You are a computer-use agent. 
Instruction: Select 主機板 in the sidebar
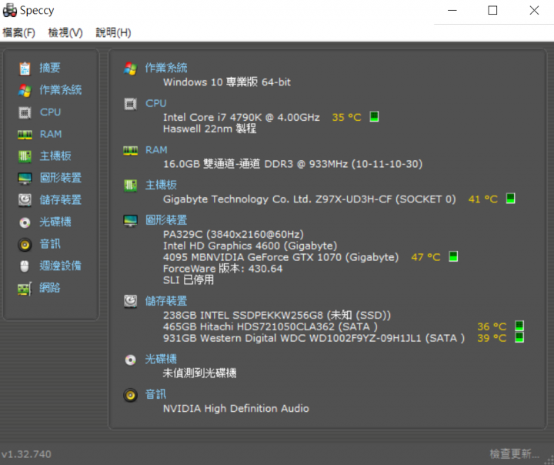pos(55,156)
